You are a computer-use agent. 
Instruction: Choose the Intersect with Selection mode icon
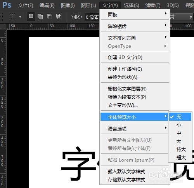[x=59, y=17]
